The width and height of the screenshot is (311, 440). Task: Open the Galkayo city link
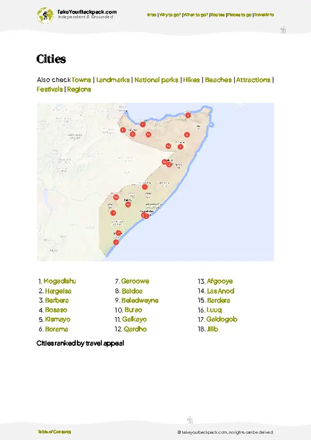(135, 320)
